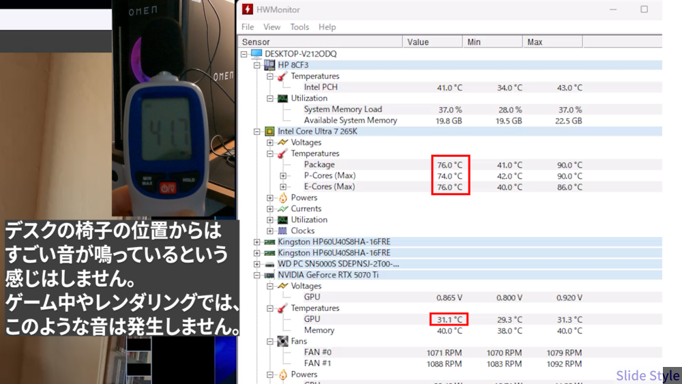Click the NVIDIA GeForce RTX 5070 Ti icon
This screenshot has width=682, height=384.
coord(269,276)
